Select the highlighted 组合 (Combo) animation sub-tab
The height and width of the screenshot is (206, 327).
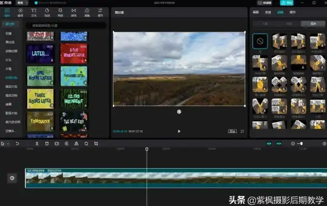pyautogui.click(x=313, y=24)
